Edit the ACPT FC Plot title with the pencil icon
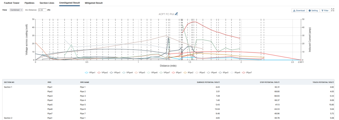339x120 pixels. point(176,14)
